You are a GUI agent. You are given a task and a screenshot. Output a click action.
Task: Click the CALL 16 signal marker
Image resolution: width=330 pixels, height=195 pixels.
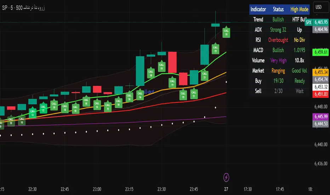(x=140, y=95)
